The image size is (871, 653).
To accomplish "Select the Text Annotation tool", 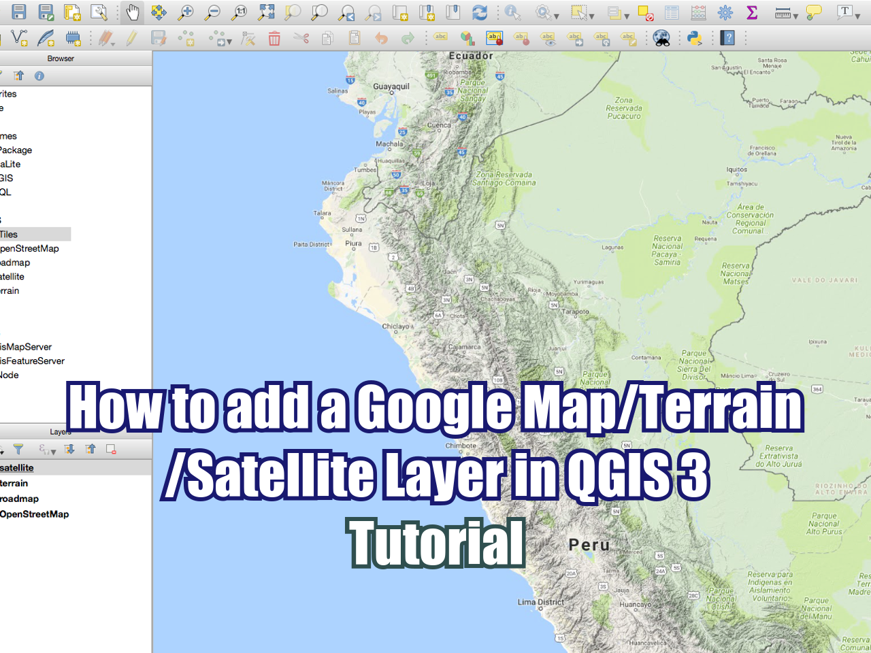I will click(x=844, y=12).
